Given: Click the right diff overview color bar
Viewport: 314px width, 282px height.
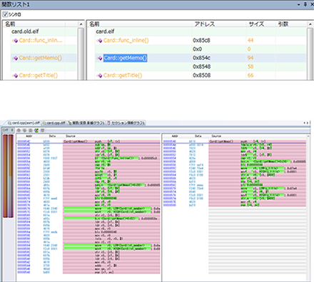Looking at the screenshot, I should pos(11,176).
